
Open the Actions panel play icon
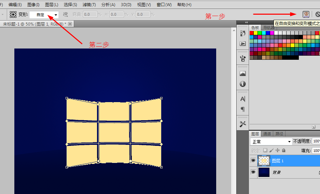(243, 43)
